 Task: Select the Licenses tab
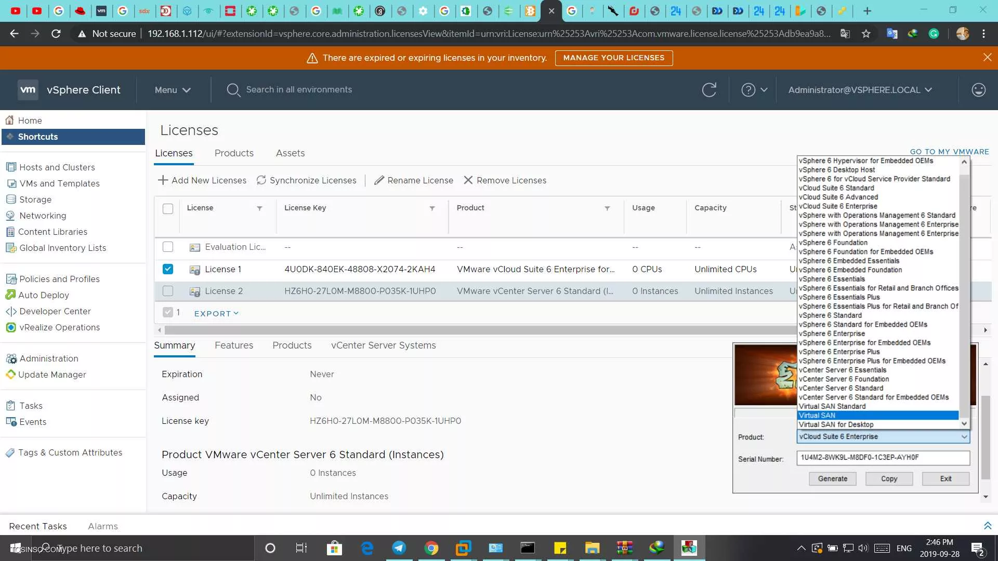[174, 153]
